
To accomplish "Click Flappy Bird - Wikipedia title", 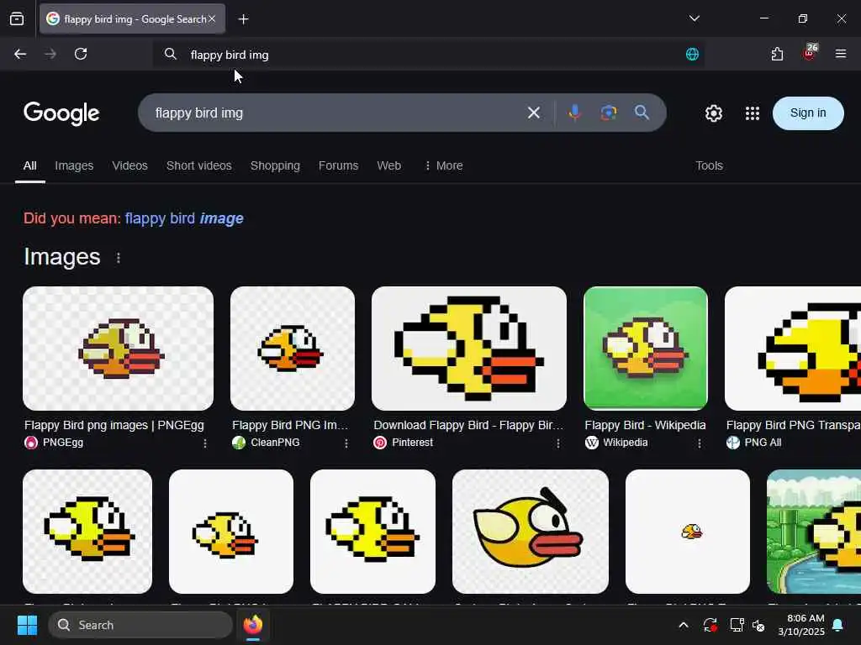I will click(645, 425).
